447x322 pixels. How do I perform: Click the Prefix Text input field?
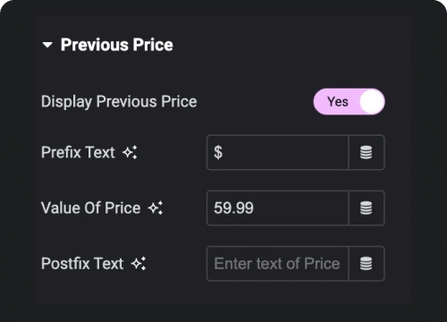pos(277,153)
